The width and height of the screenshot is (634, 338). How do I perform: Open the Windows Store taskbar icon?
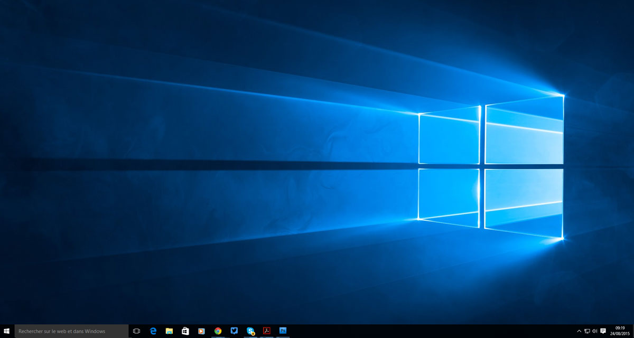tap(185, 331)
